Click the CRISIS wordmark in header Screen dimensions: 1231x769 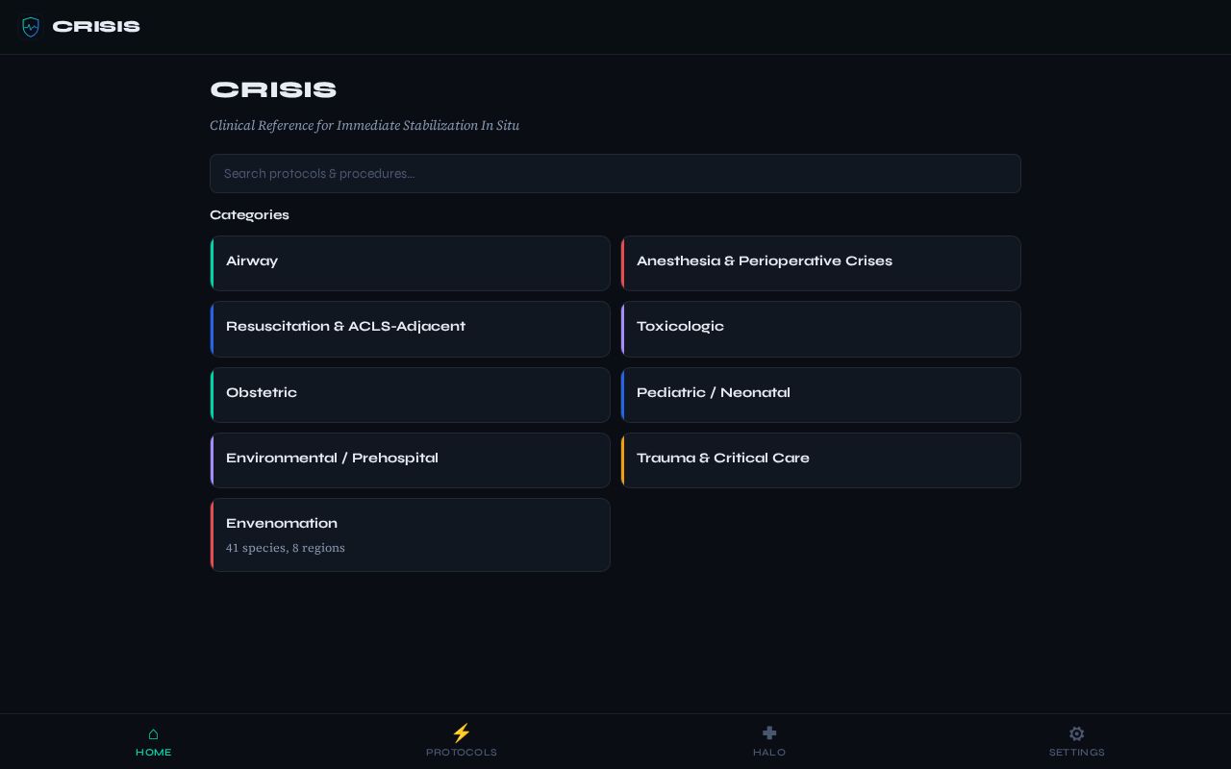[x=96, y=27]
